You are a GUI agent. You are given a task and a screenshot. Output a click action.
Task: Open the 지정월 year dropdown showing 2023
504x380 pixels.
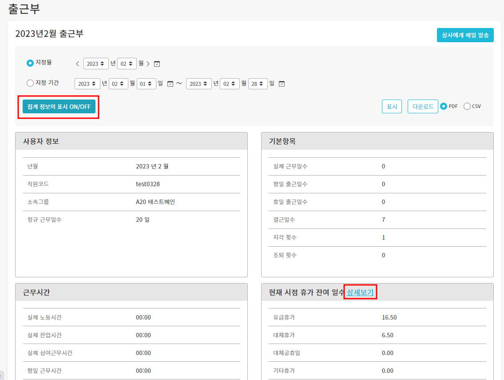[x=95, y=64]
